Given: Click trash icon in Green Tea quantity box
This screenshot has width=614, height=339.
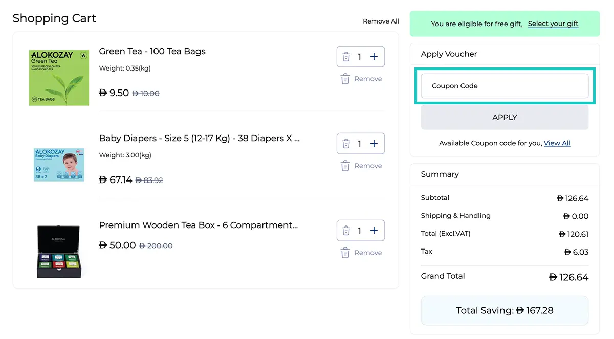Looking at the screenshot, I should [346, 57].
